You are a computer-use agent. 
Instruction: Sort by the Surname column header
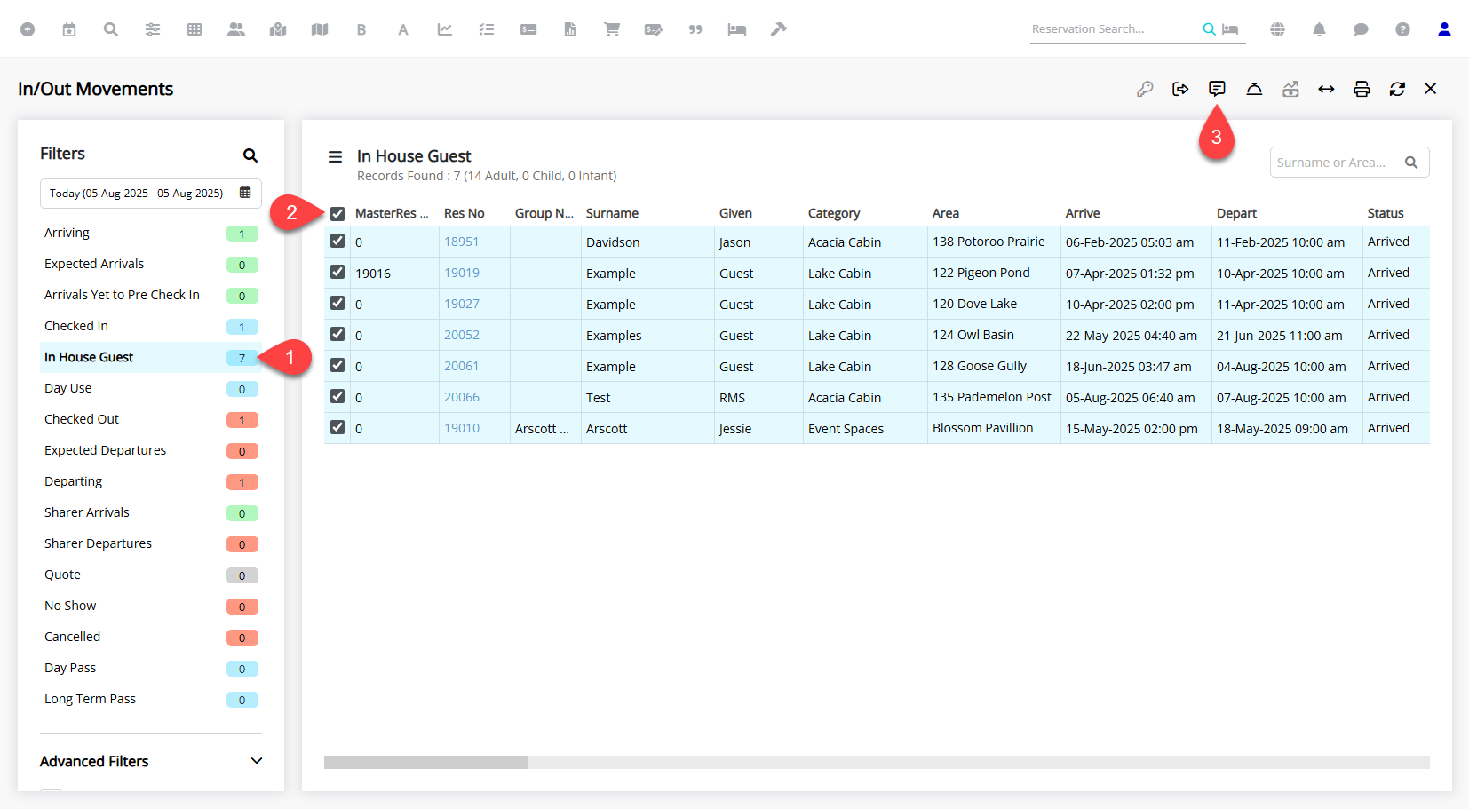point(612,213)
